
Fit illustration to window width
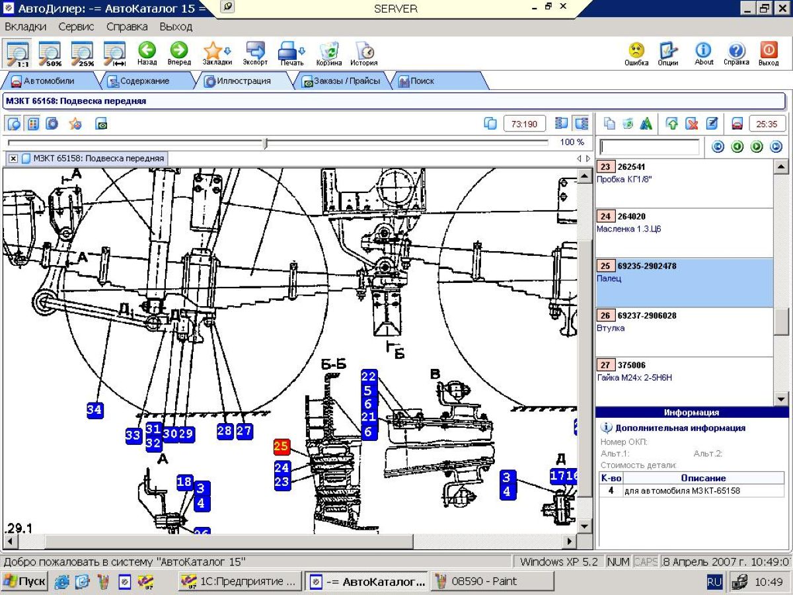point(114,54)
